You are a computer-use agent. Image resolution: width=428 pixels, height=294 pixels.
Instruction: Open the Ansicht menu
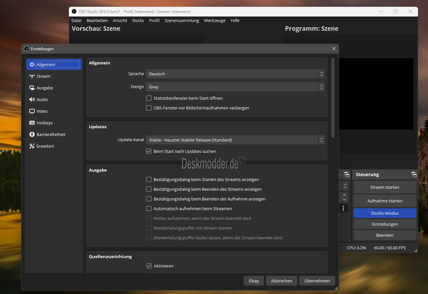[120, 20]
